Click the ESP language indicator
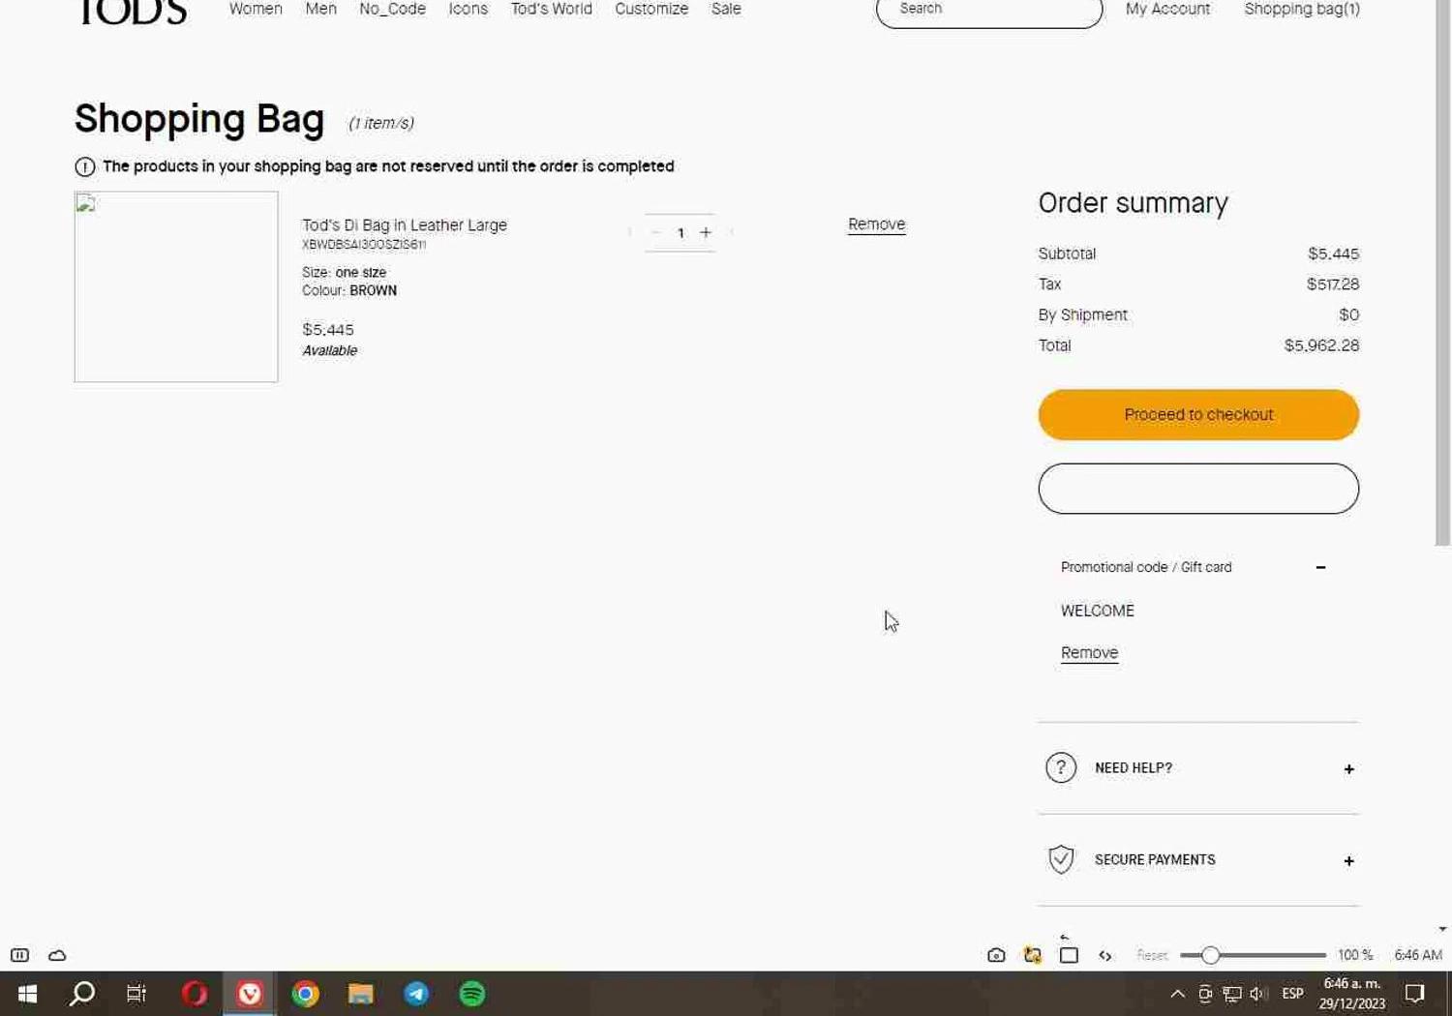 click(1292, 994)
